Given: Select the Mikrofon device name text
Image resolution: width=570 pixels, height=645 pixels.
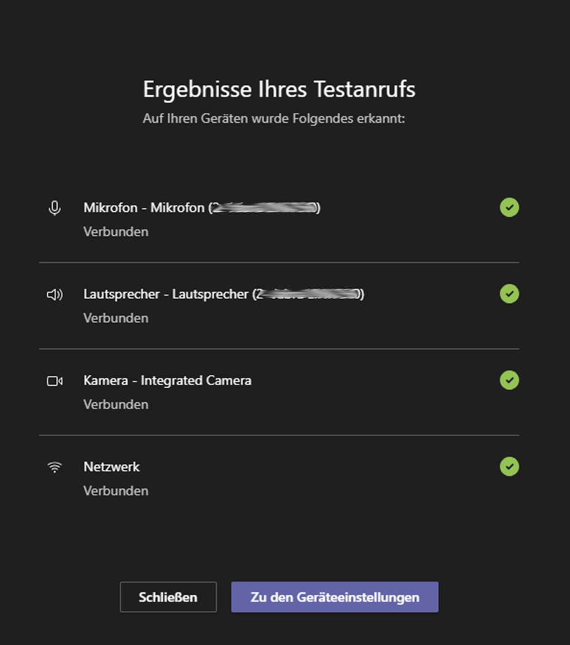Looking at the screenshot, I should 202,208.
